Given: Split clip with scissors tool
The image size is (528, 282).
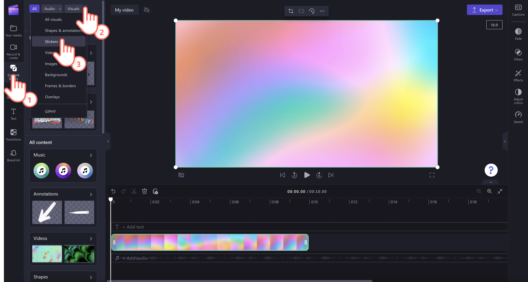Looking at the screenshot, I should (x=134, y=191).
